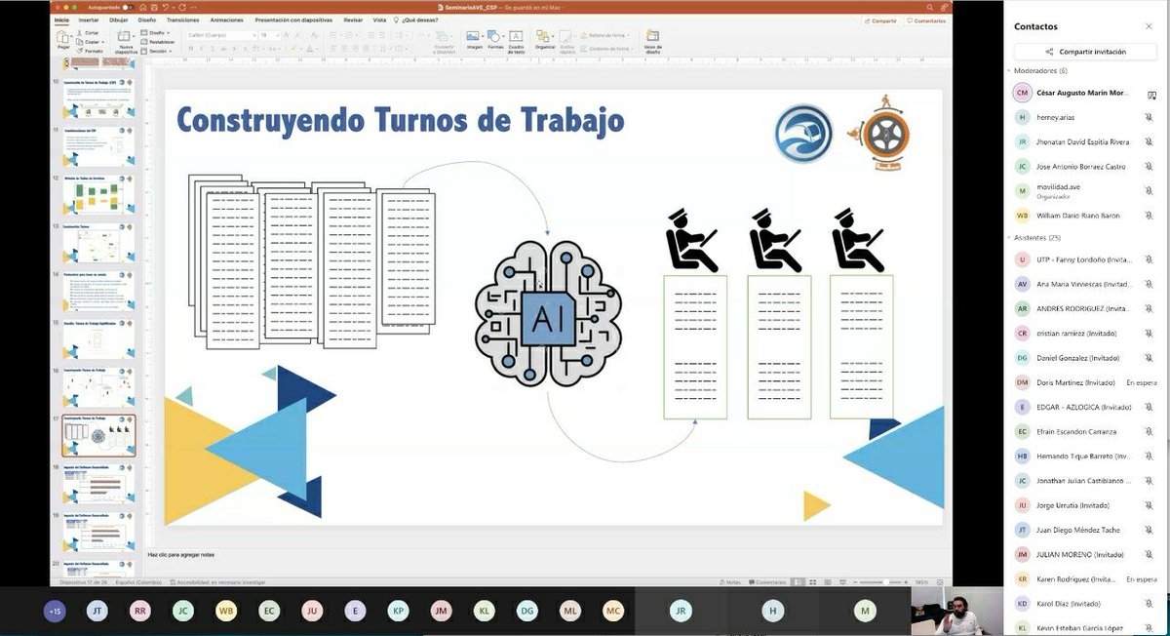Click Compartir invitación button
Screen dimensions: 1170x636
tap(1084, 52)
